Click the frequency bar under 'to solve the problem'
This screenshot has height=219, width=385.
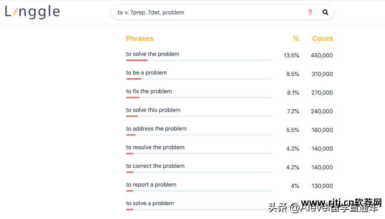tap(137, 60)
